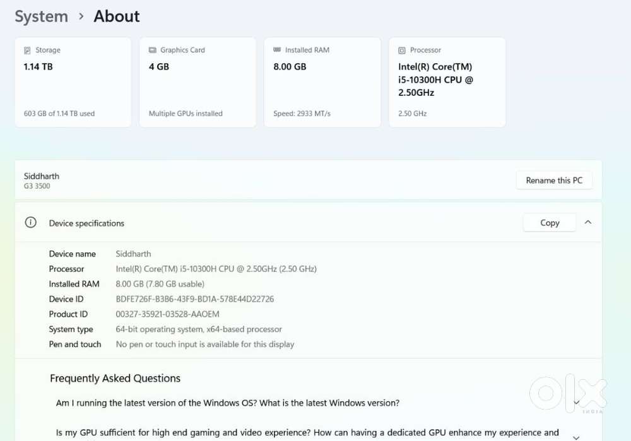
Task: Click the Processor chip icon
Action: point(402,50)
